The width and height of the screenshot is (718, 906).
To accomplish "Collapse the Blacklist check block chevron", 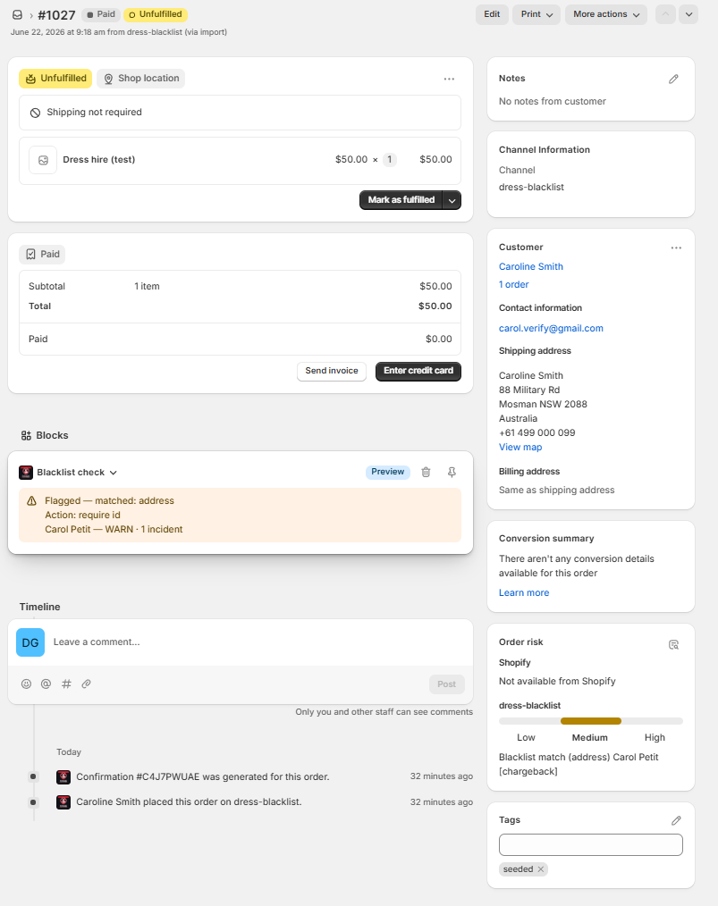I will (114, 473).
